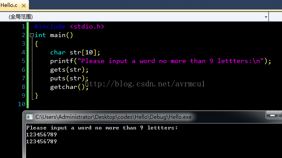
Task: Open the 全局范围 scope dropdown
Action: click(134, 17)
